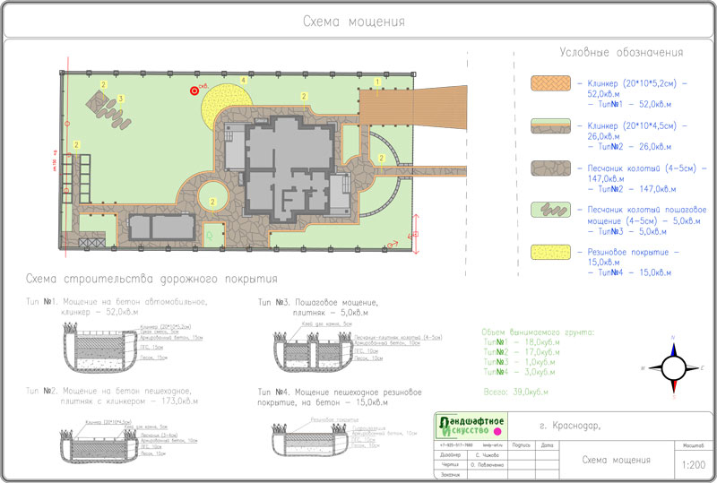717x483 pixels.
Task: Click the Заказчик row label
Action: click(x=450, y=475)
